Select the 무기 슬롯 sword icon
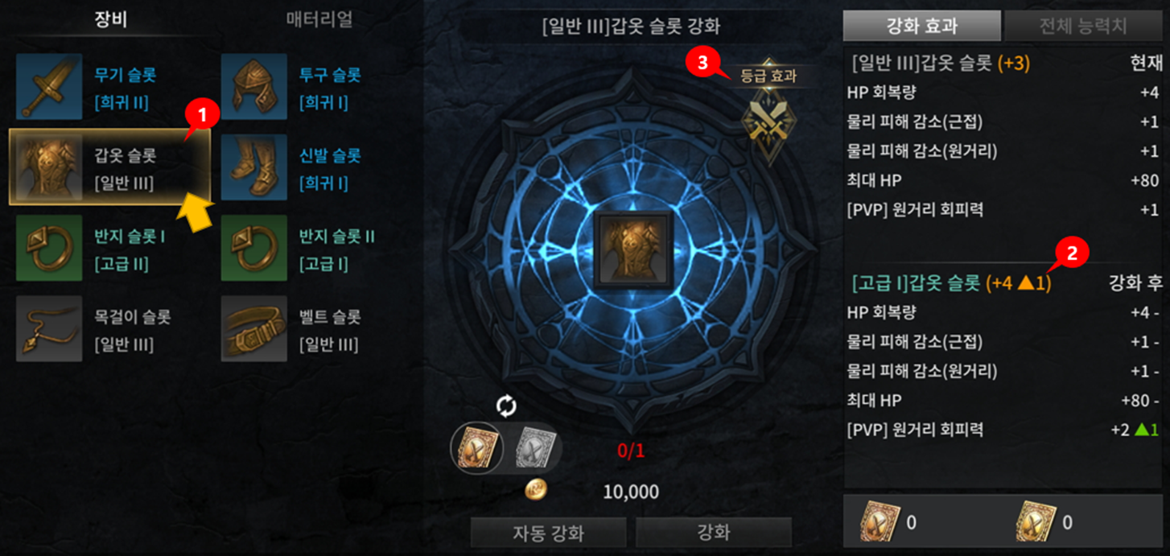Viewport: 1170px width, 556px height. [49, 87]
